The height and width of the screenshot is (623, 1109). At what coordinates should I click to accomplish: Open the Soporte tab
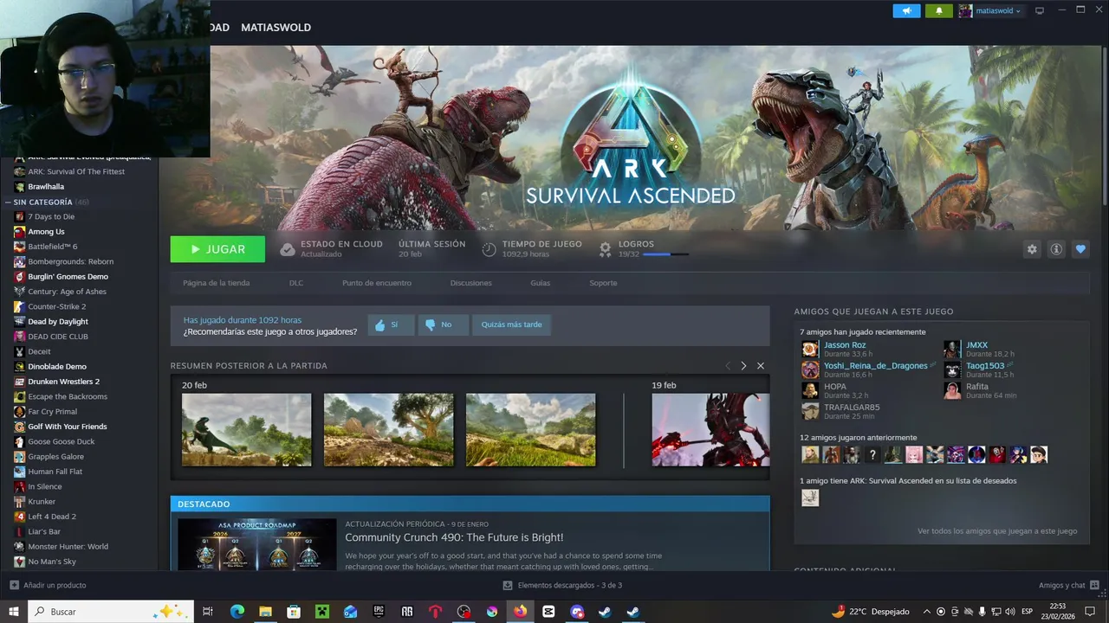point(603,283)
